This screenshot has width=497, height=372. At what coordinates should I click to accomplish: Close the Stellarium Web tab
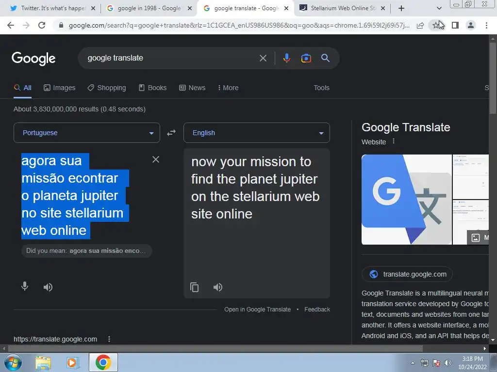point(383,8)
